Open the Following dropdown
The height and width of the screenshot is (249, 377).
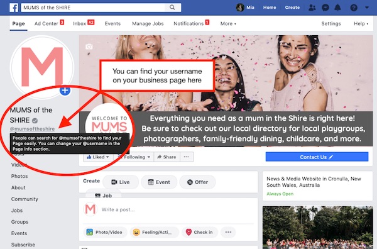tap(133, 157)
